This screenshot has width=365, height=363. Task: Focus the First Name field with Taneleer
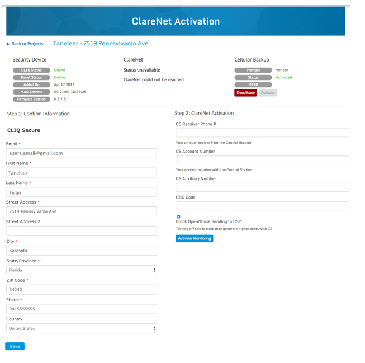(x=82, y=173)
